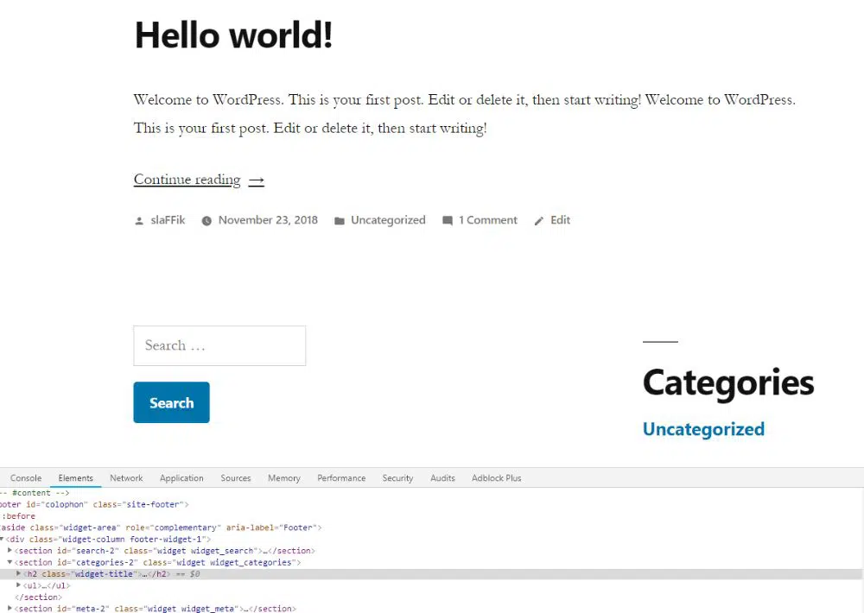Open the Adblock Plus panel tab

point(496,478)
